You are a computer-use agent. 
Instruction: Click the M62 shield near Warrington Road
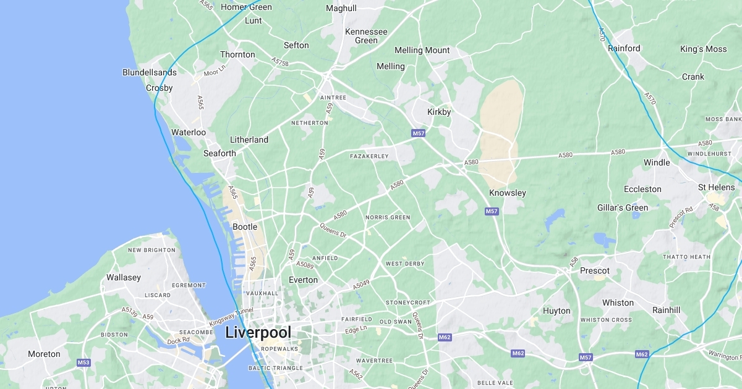pos(642,354)
